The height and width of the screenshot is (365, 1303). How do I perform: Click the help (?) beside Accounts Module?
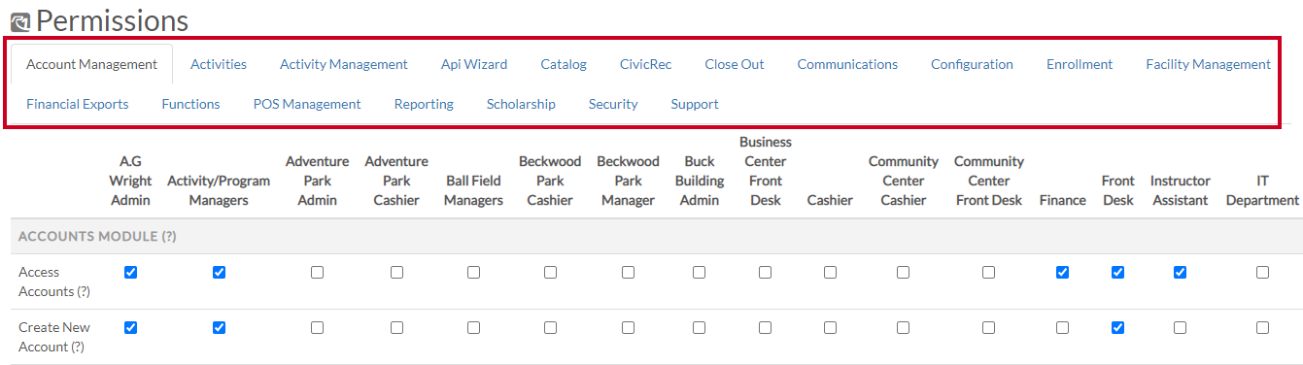pyautogui.click(x=167, y=236)
